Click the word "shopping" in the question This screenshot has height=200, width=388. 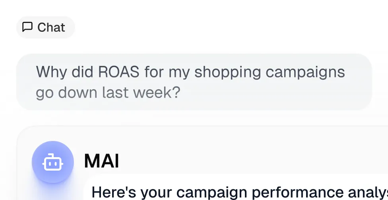[x=228, y=72]
